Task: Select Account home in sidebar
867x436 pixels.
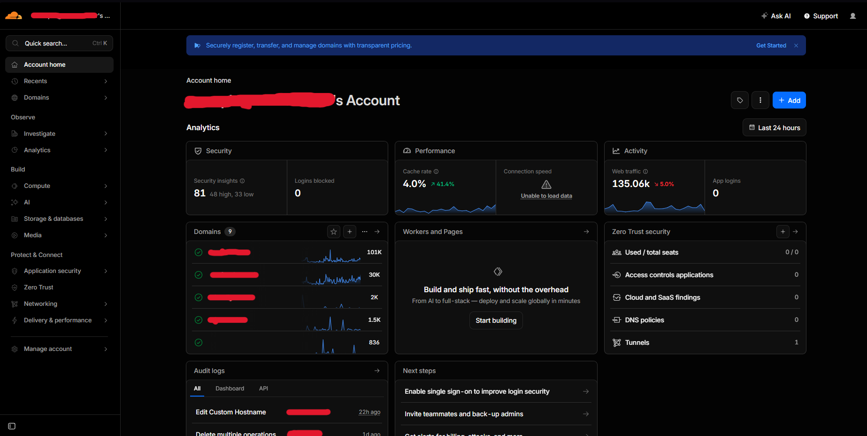Action: tap(59, 65)
